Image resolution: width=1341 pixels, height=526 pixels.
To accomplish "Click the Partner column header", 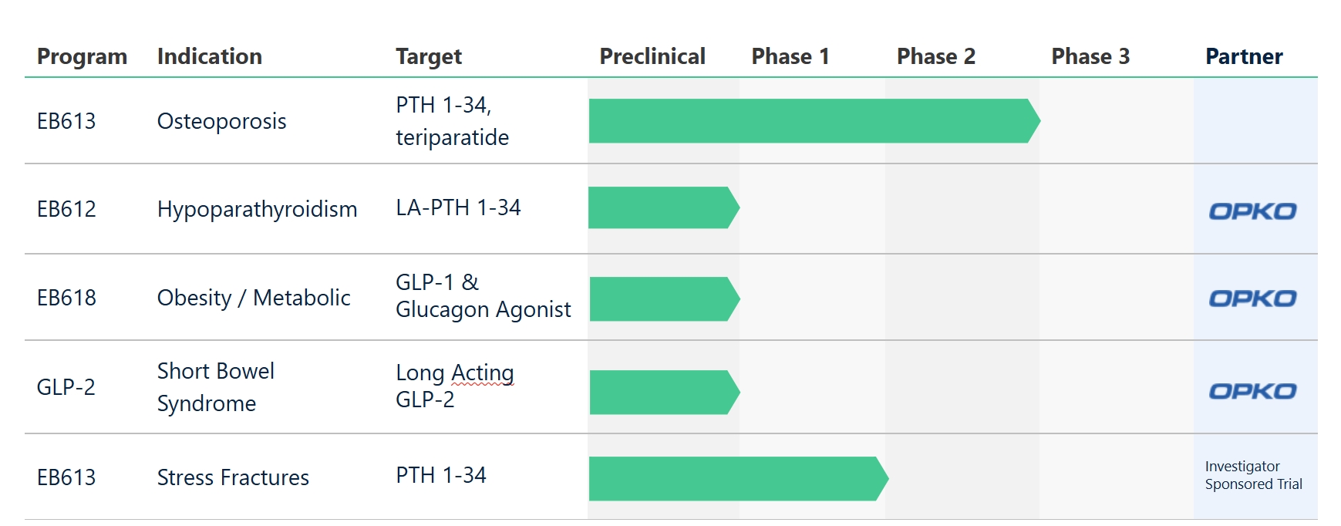I will click(x=1244, y=56).
